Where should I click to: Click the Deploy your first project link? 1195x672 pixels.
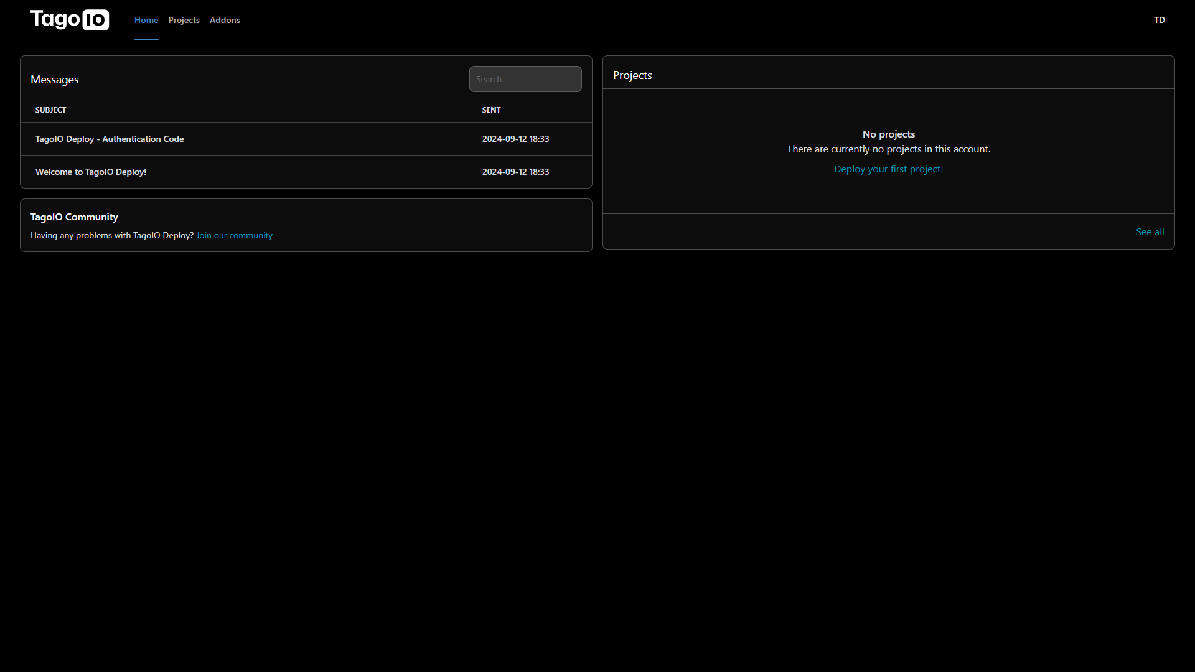tap(888, 169)
